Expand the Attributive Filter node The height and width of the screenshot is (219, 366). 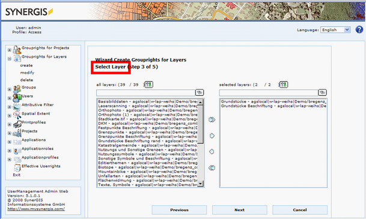coord(10,107)
